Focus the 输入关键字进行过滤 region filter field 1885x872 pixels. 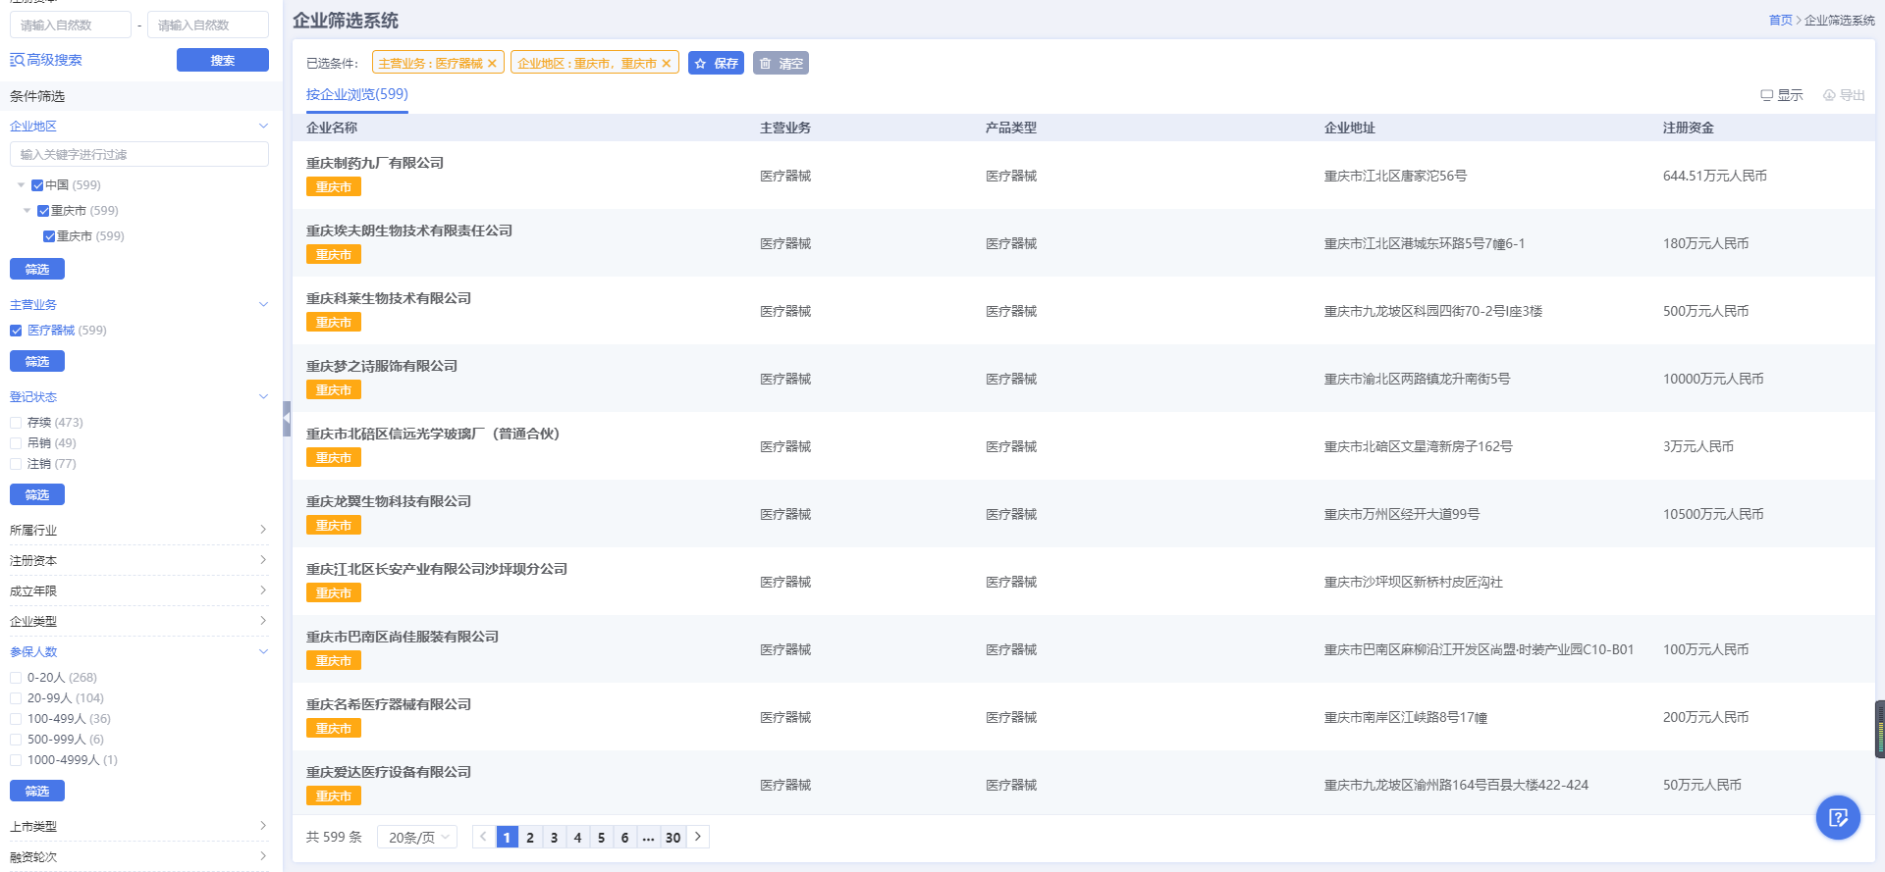[139, 154]
